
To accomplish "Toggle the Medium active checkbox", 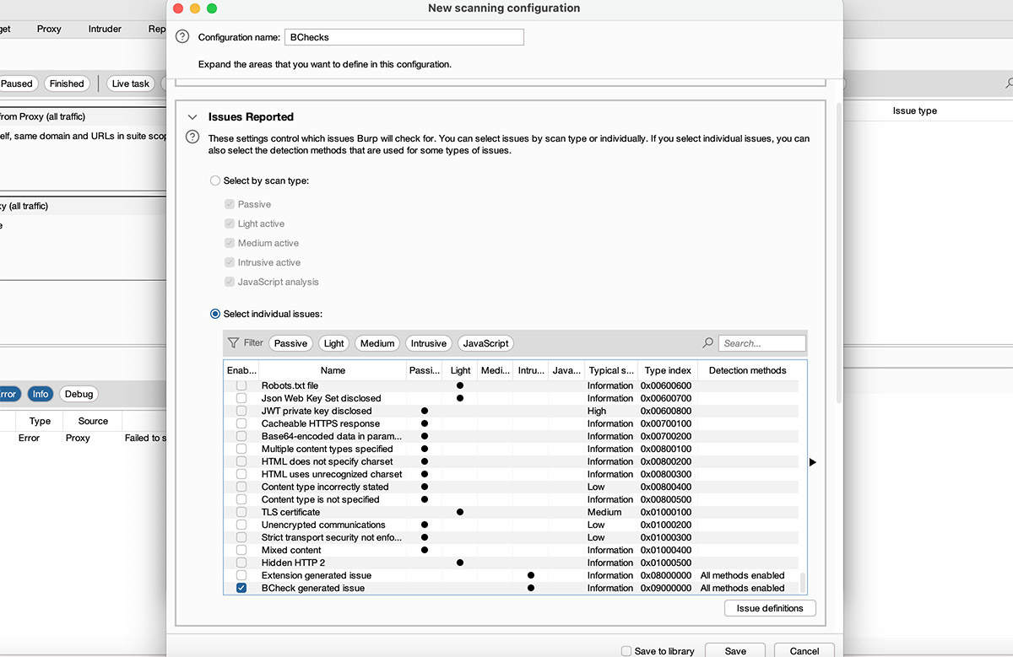I will [x=230, y=243].
